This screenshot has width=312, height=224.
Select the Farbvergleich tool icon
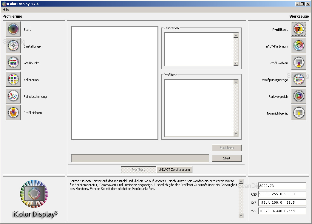point(299,96)
